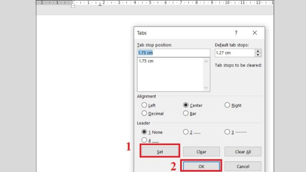This screenshot has width=306, height=172.
Task: Decrease Default tab stops with down arrow
Action: (258, 55)
